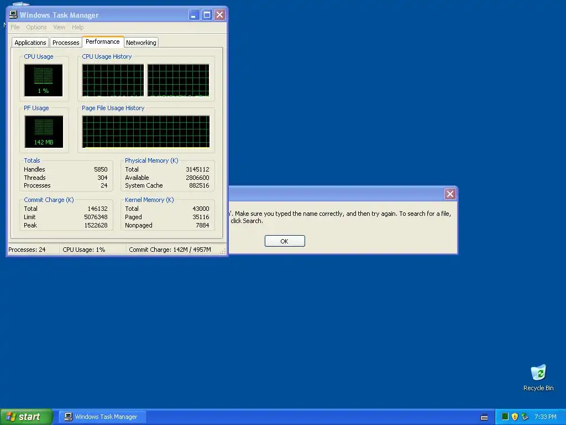Click OK in the error dialog

pos(285,241)
